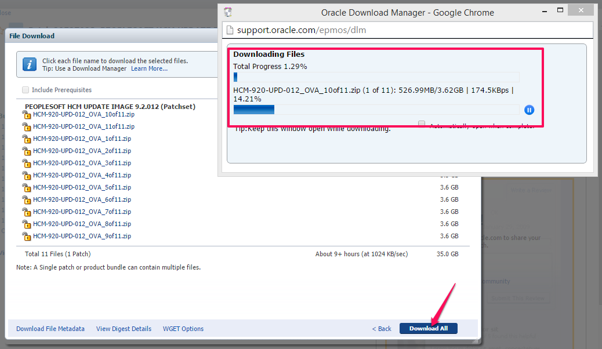602x349 pixels.
Task: Click lock icon beside OVA_9of11.zip
Action: [x=26, y=237]
